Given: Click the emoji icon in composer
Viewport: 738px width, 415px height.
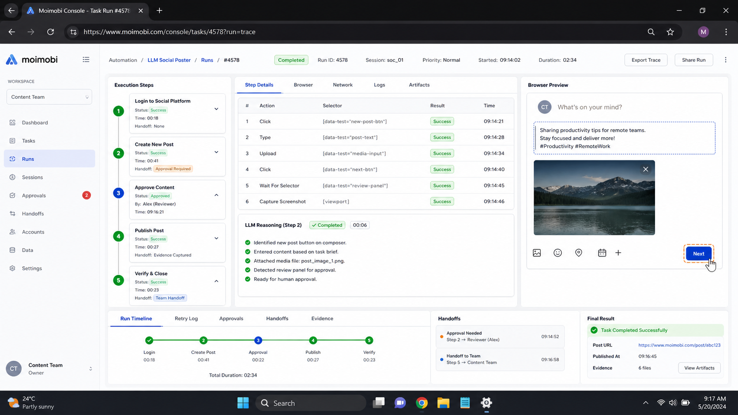Looking at the screenshot, I should [x=557, y=253].
